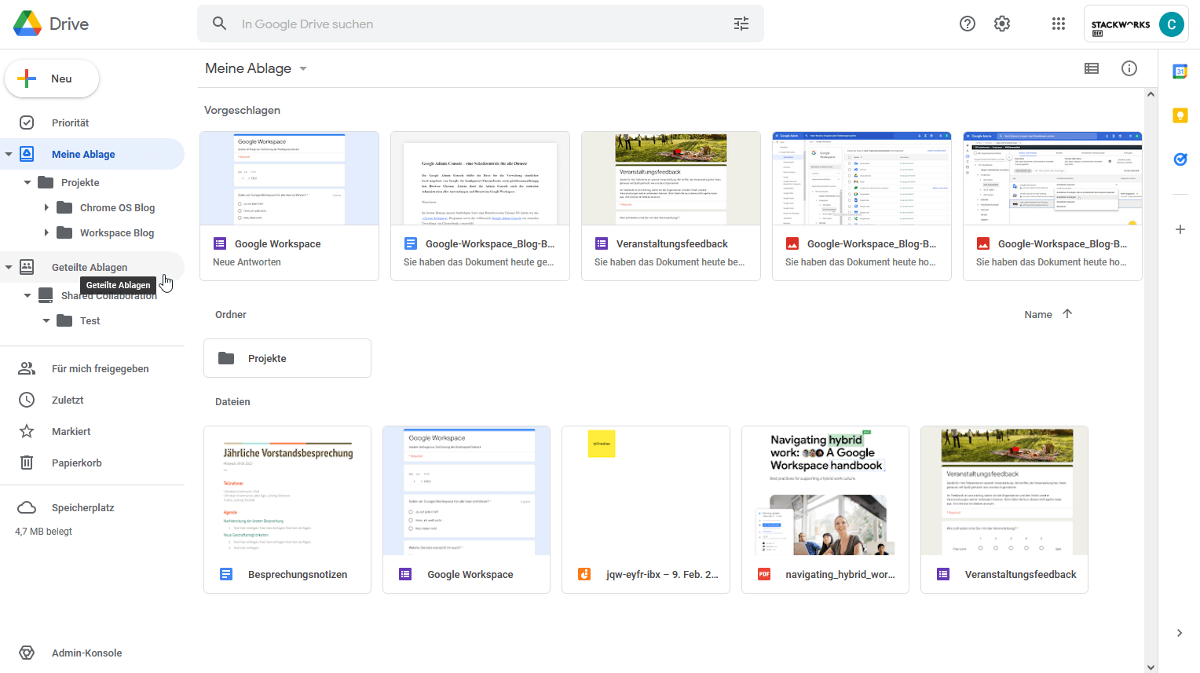Image resolution: width=1200 pixels, height=673 pixels.
Task: Expand the Workspace Blog folder
Action: pyautogui.click(x=46, y=232)
